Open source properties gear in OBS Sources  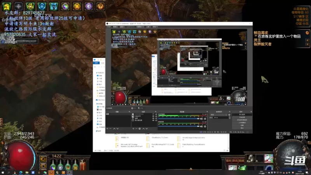point(140,129)
